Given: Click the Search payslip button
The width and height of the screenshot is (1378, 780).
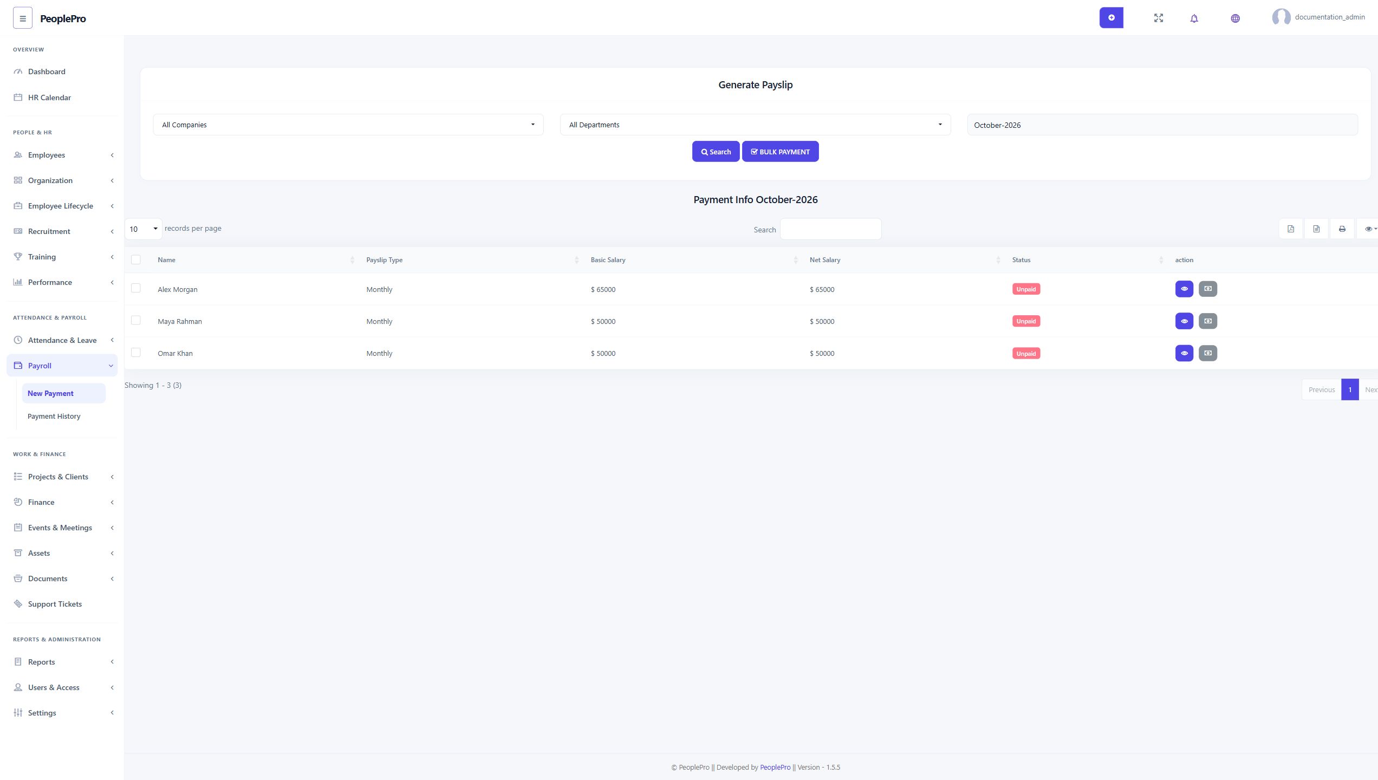Looking at the screenshot, I should (x=716, y=152).
